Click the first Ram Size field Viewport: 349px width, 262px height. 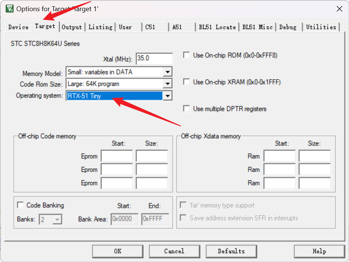coord(315,156)
